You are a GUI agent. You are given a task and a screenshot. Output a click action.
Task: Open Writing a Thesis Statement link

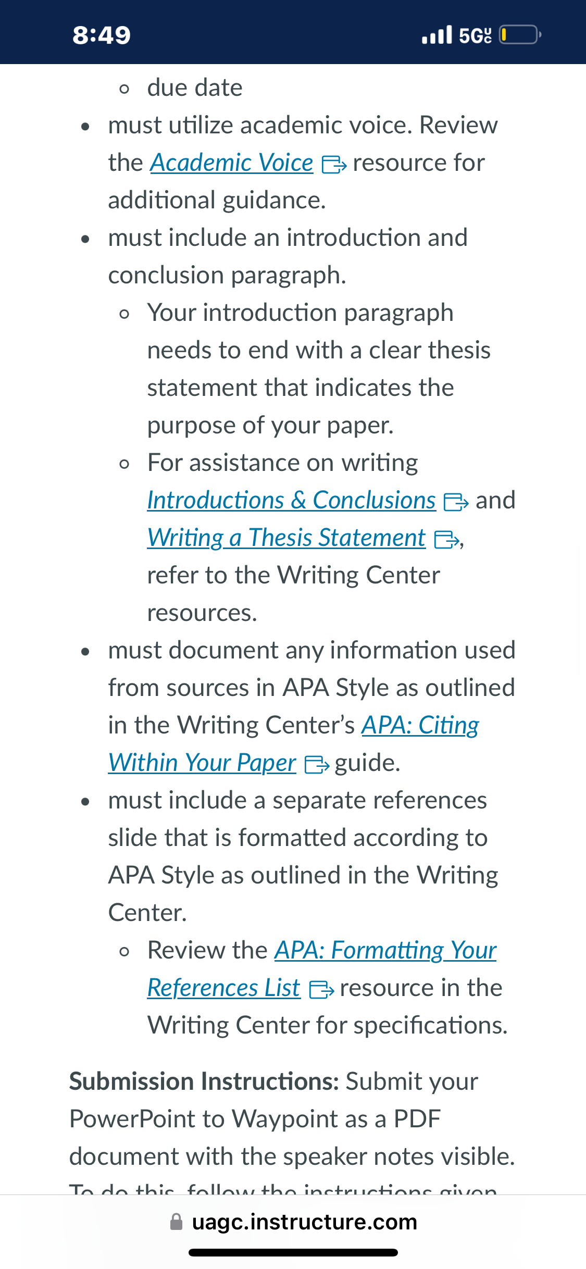286,538
